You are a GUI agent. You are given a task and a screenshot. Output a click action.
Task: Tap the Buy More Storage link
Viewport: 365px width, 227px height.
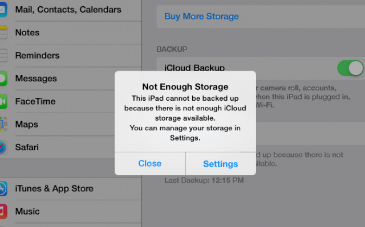201,16
